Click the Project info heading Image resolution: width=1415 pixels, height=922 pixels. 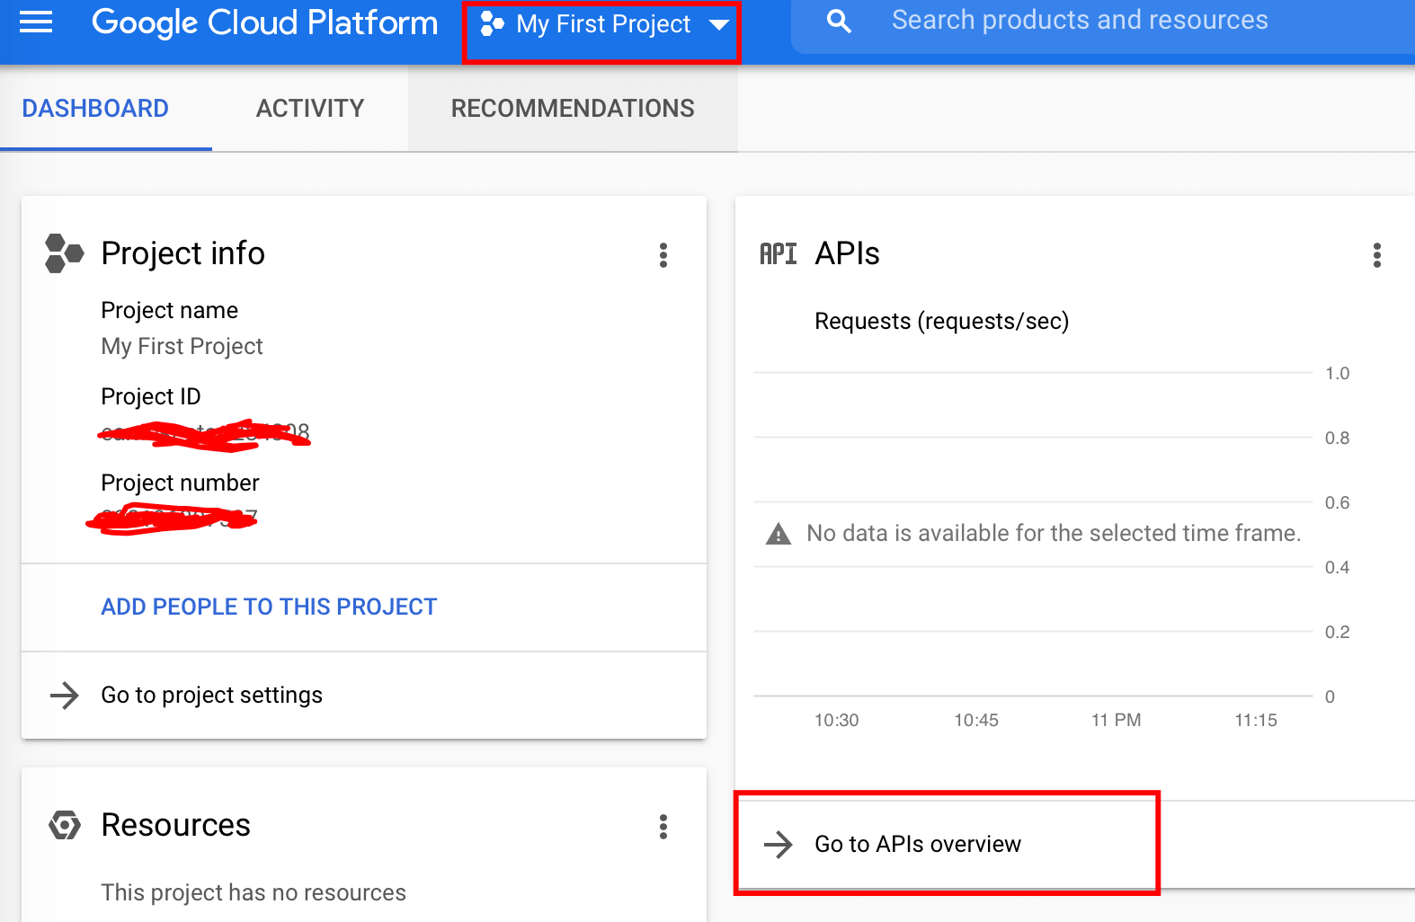pos(183,254)
